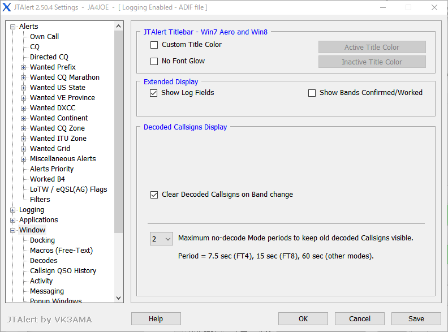Collapse the Alerts tree node
The width and height of the screenshot is (448, 332).
pyautogui.click(x=12, y=27)
